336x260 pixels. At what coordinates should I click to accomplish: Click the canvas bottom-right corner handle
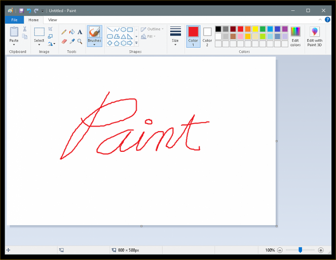point(277,226)
